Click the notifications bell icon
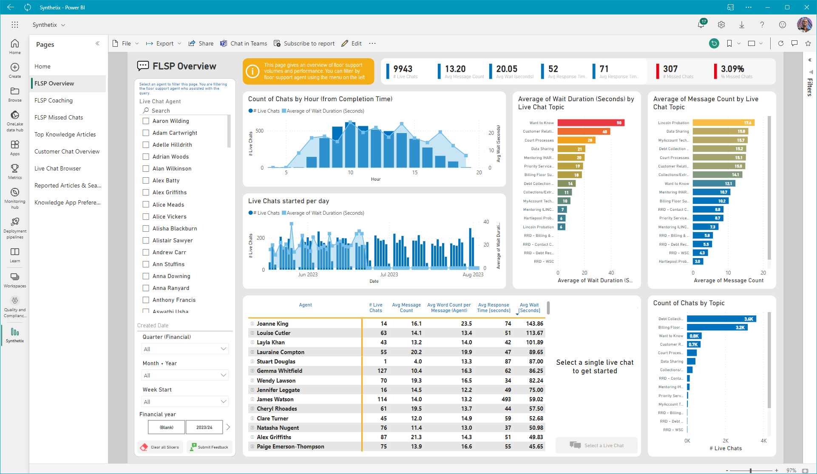Screen dimensions: 817x474 coord(701,25)
